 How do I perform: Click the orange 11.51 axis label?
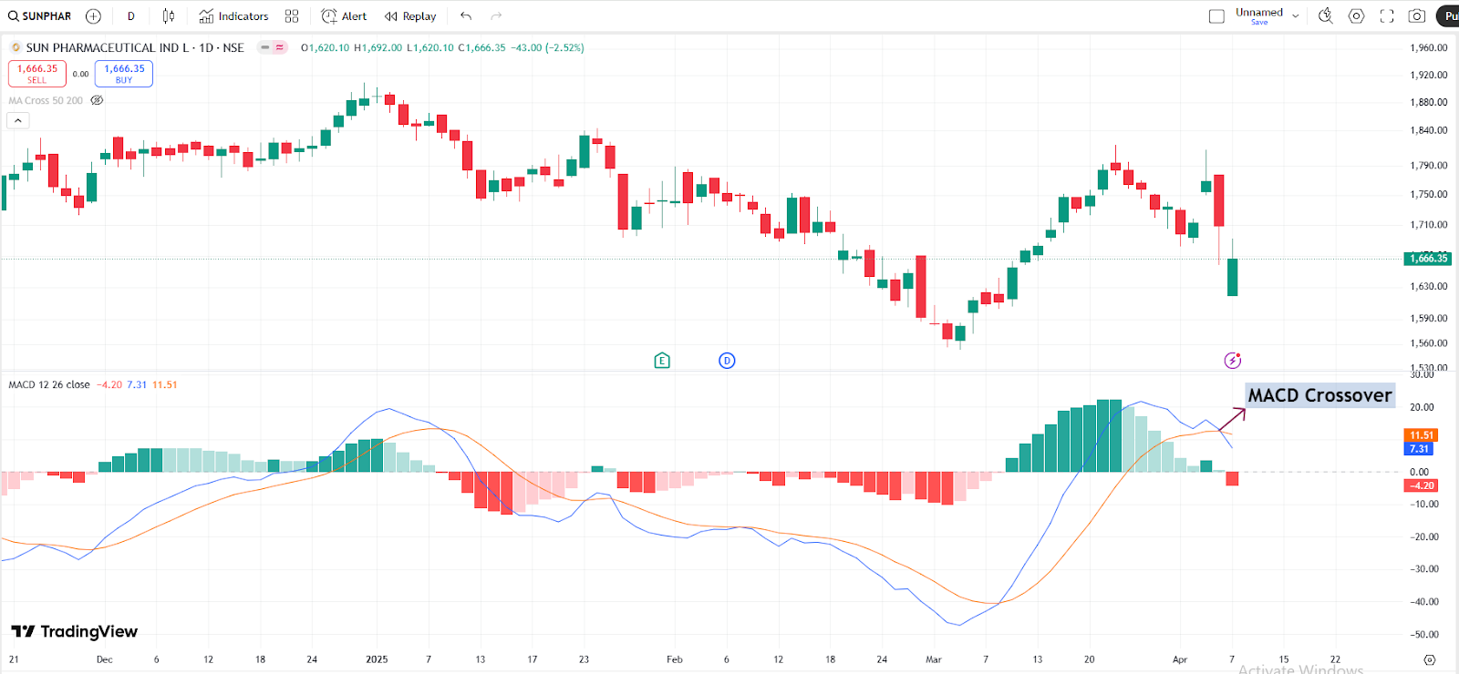click(1422, 435)
